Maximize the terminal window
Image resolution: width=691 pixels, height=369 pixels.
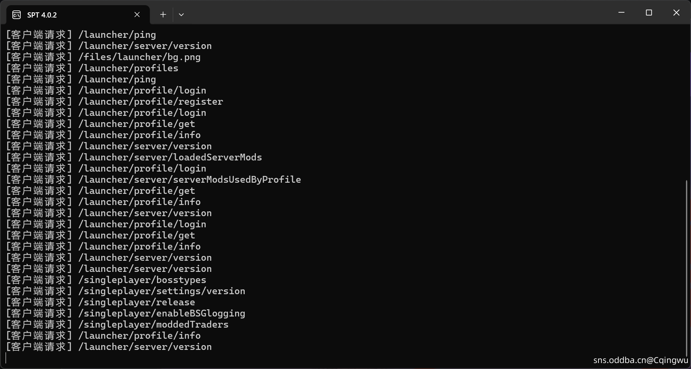pos(649,13)
